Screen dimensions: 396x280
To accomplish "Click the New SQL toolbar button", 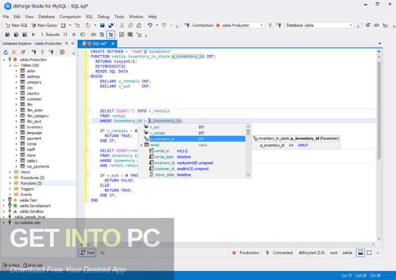I will click(17, 25).
